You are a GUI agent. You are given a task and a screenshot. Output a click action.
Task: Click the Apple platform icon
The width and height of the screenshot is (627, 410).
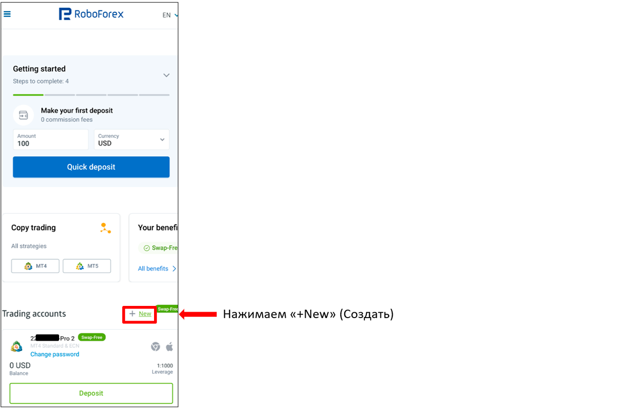click(x=169, y=346)
